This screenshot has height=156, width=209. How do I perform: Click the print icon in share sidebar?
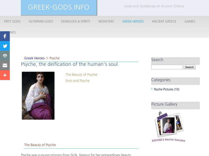tap(5, 56)
